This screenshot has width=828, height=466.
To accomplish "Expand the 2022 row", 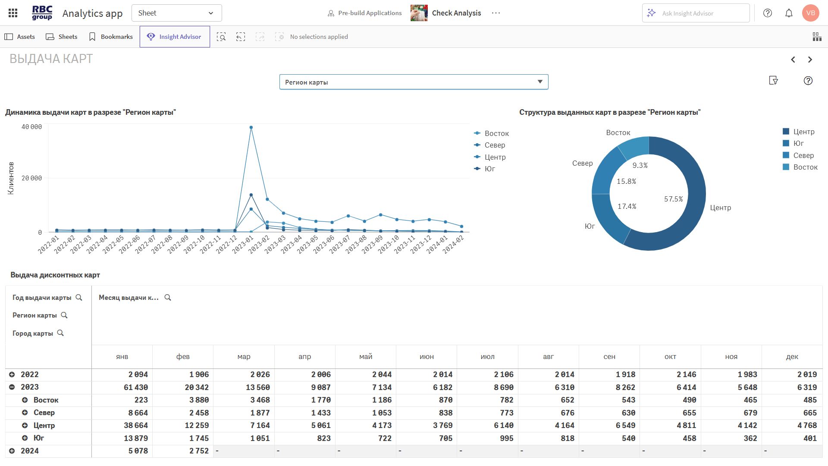I will (12, 375).
